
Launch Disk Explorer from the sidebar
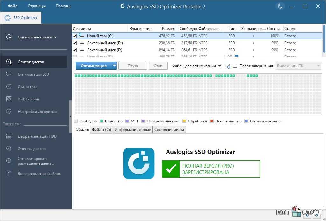34,99
